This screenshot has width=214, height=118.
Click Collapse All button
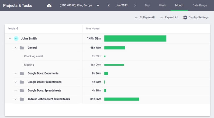[145, 17]
